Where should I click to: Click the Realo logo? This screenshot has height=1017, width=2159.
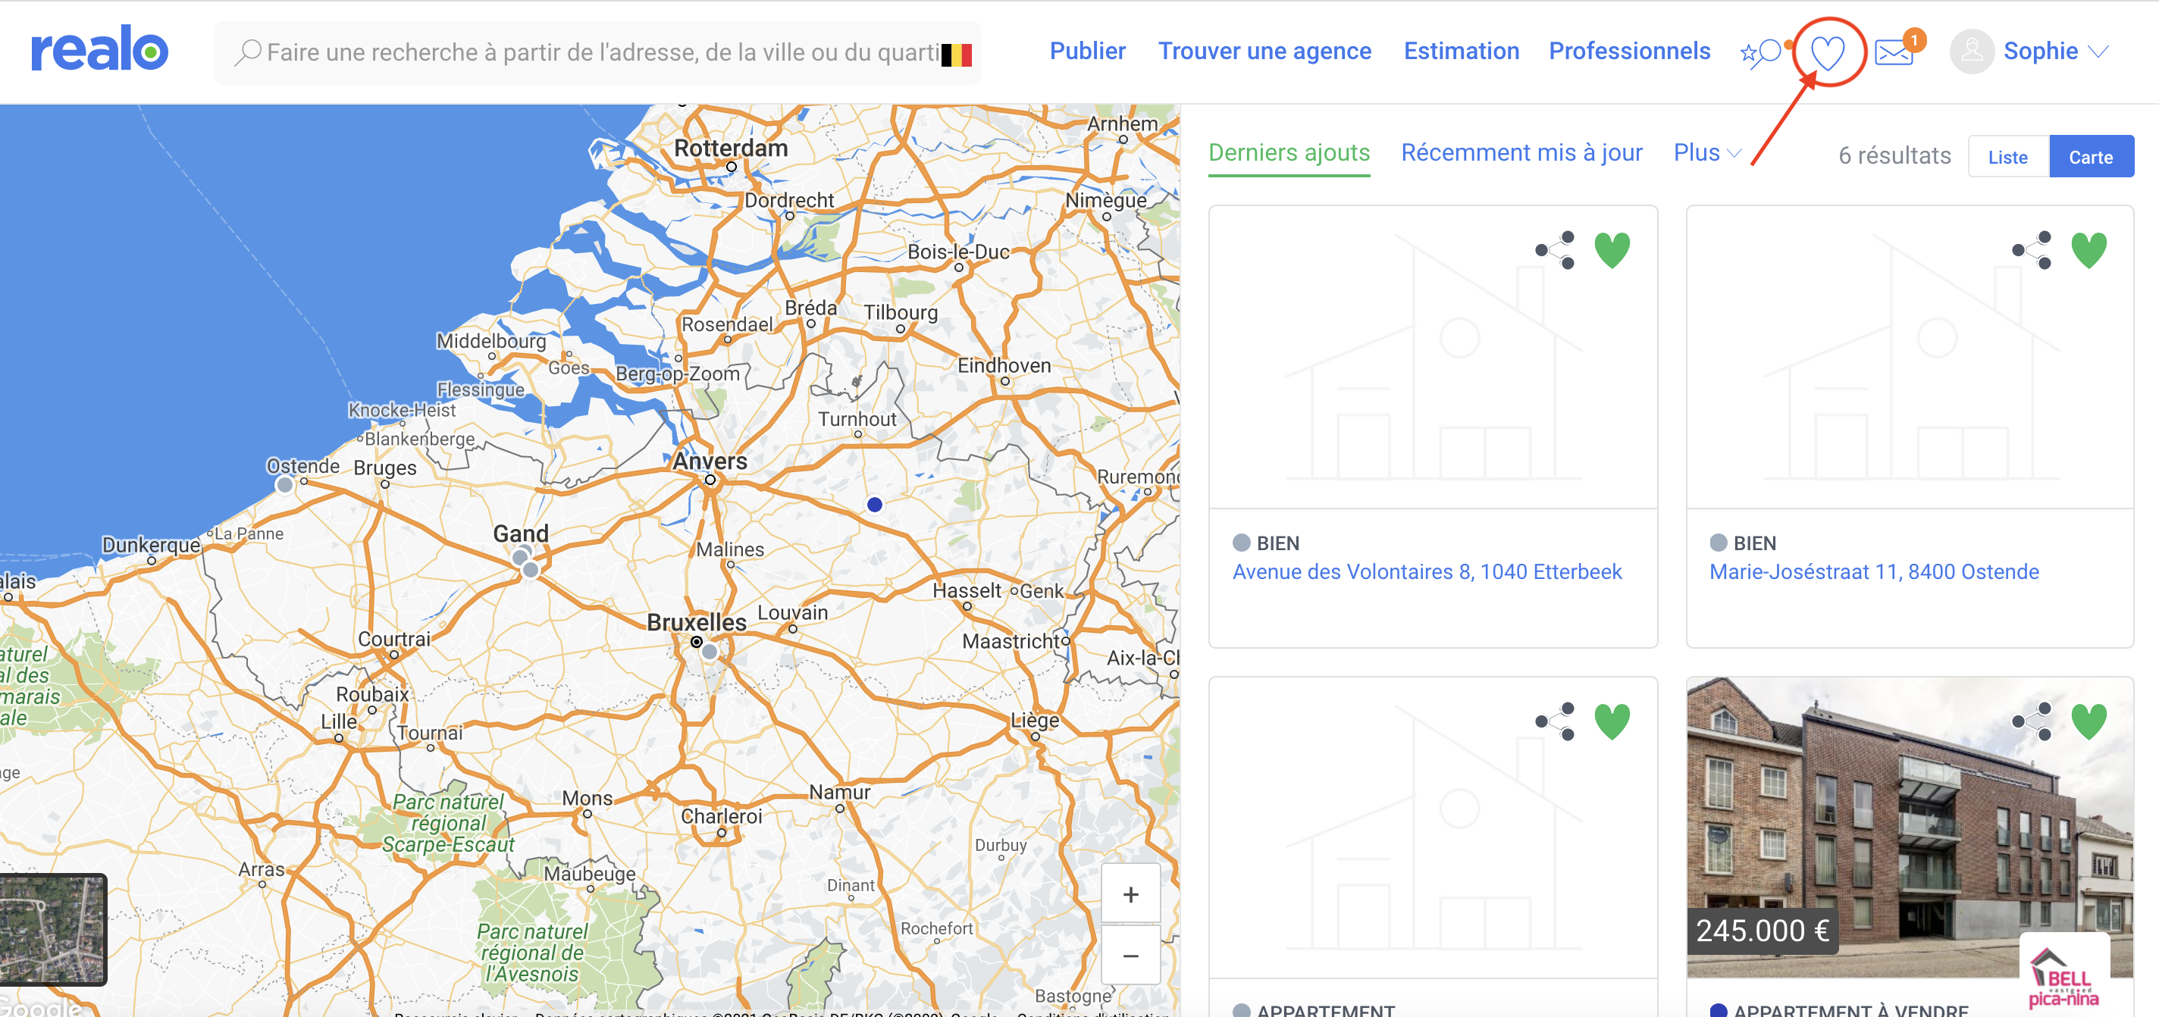click(x=99, y=49)
